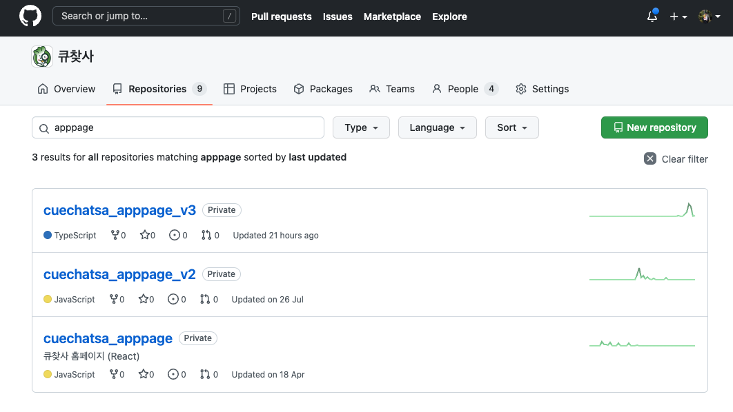Expand the Sort dropdown
733x412 pixels.
tap(512, 127)
